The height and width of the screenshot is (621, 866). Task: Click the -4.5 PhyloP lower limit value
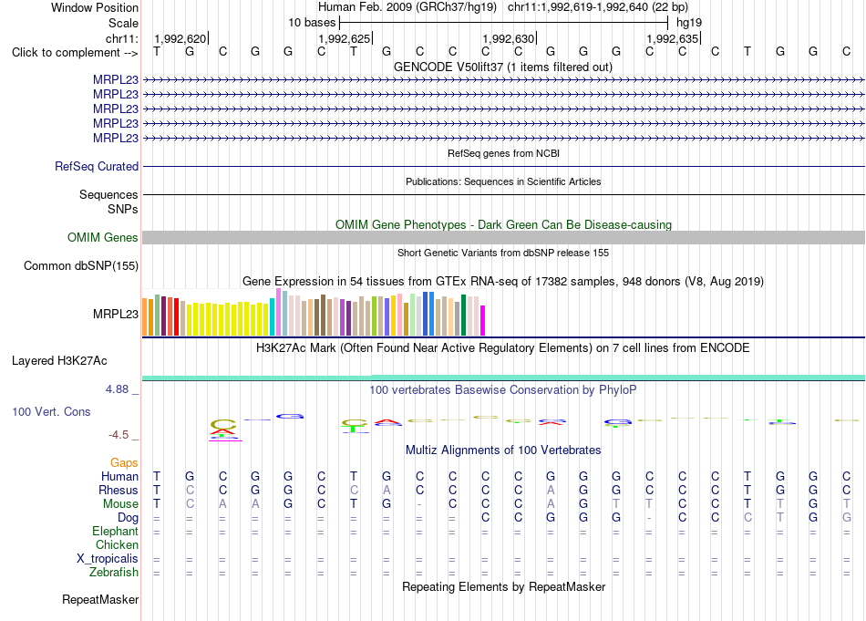119,435
